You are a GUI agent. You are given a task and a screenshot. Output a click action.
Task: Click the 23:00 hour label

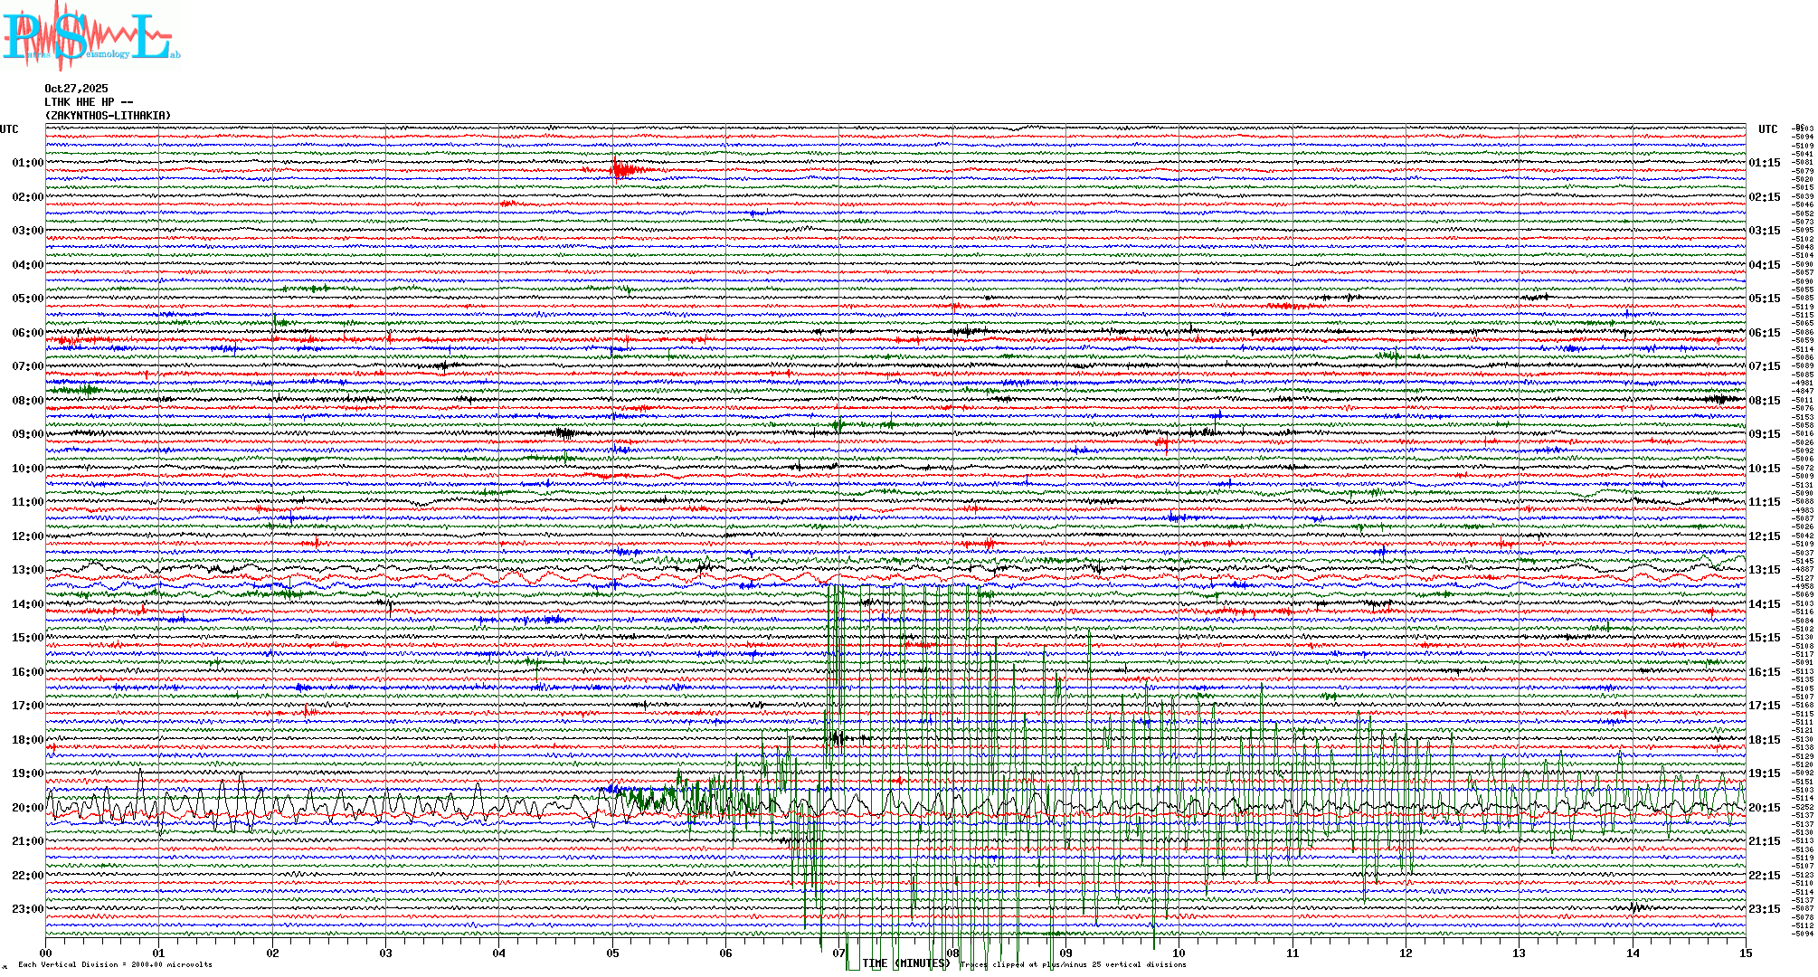(27, 909)
